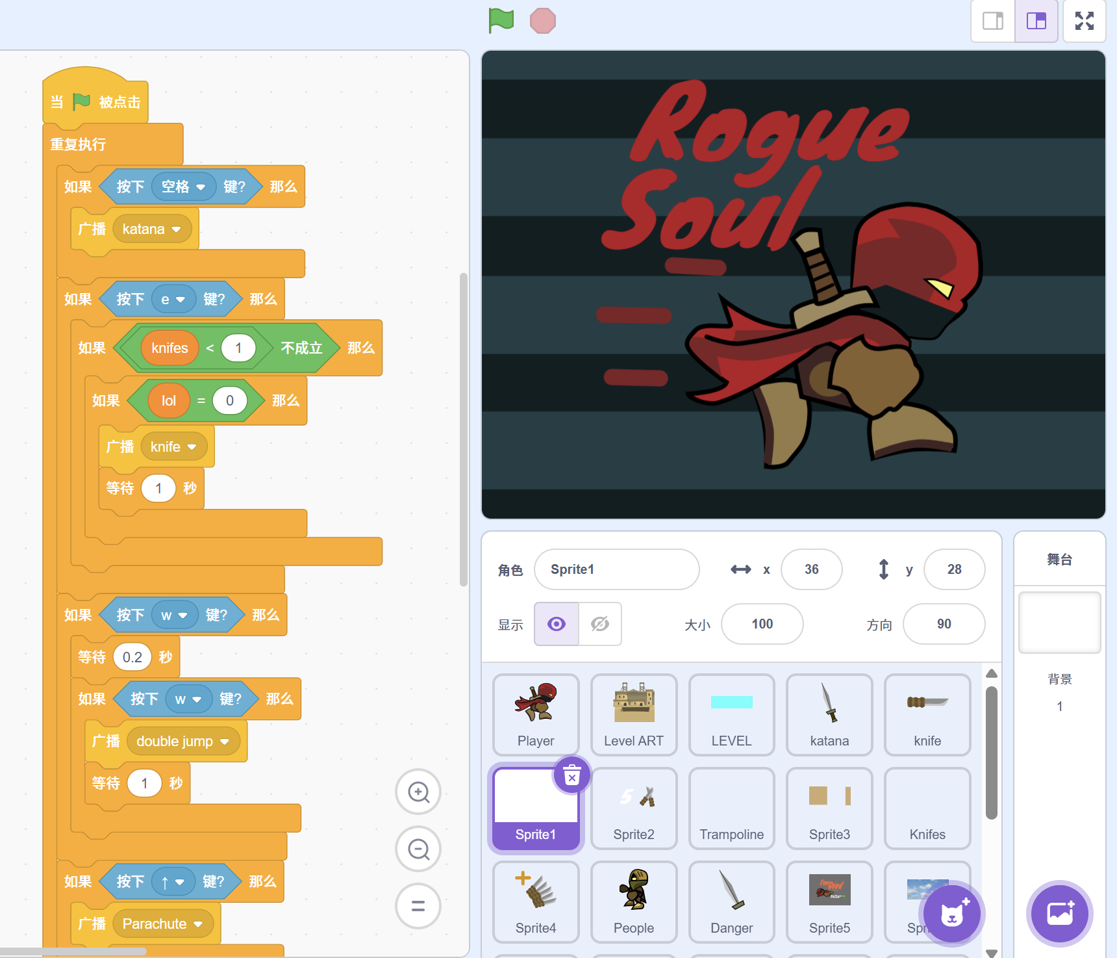Click the sprite name field Sprite1

click(x=616, y=569)
